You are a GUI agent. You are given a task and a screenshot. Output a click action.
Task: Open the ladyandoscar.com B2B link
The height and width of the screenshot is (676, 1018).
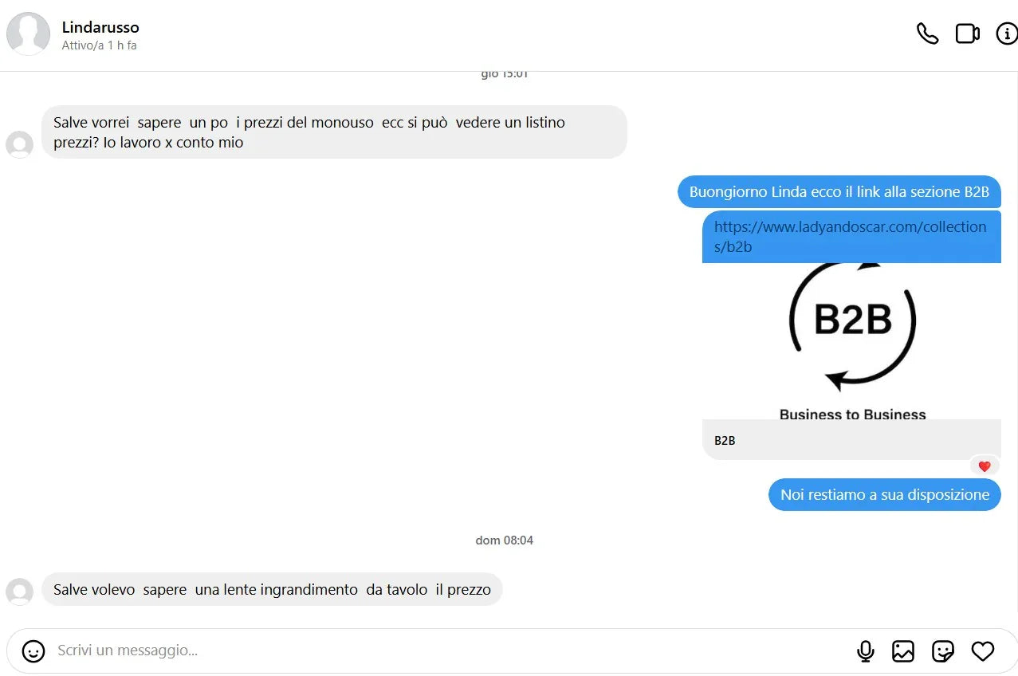click(x=851, y=237)
